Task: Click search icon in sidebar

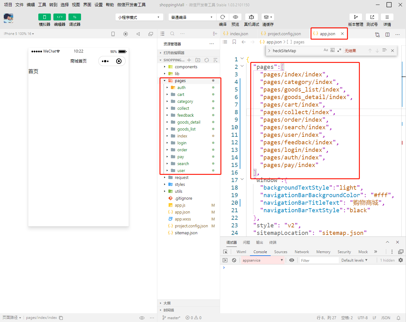Action: tap(172, 34)
